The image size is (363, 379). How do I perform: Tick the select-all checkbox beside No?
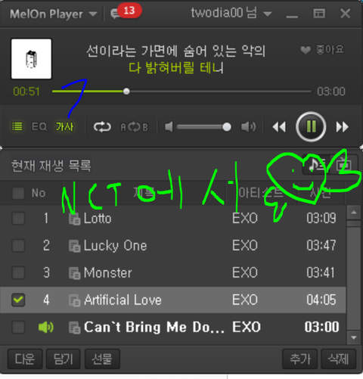pyautogui.click(x=18, y=194)
